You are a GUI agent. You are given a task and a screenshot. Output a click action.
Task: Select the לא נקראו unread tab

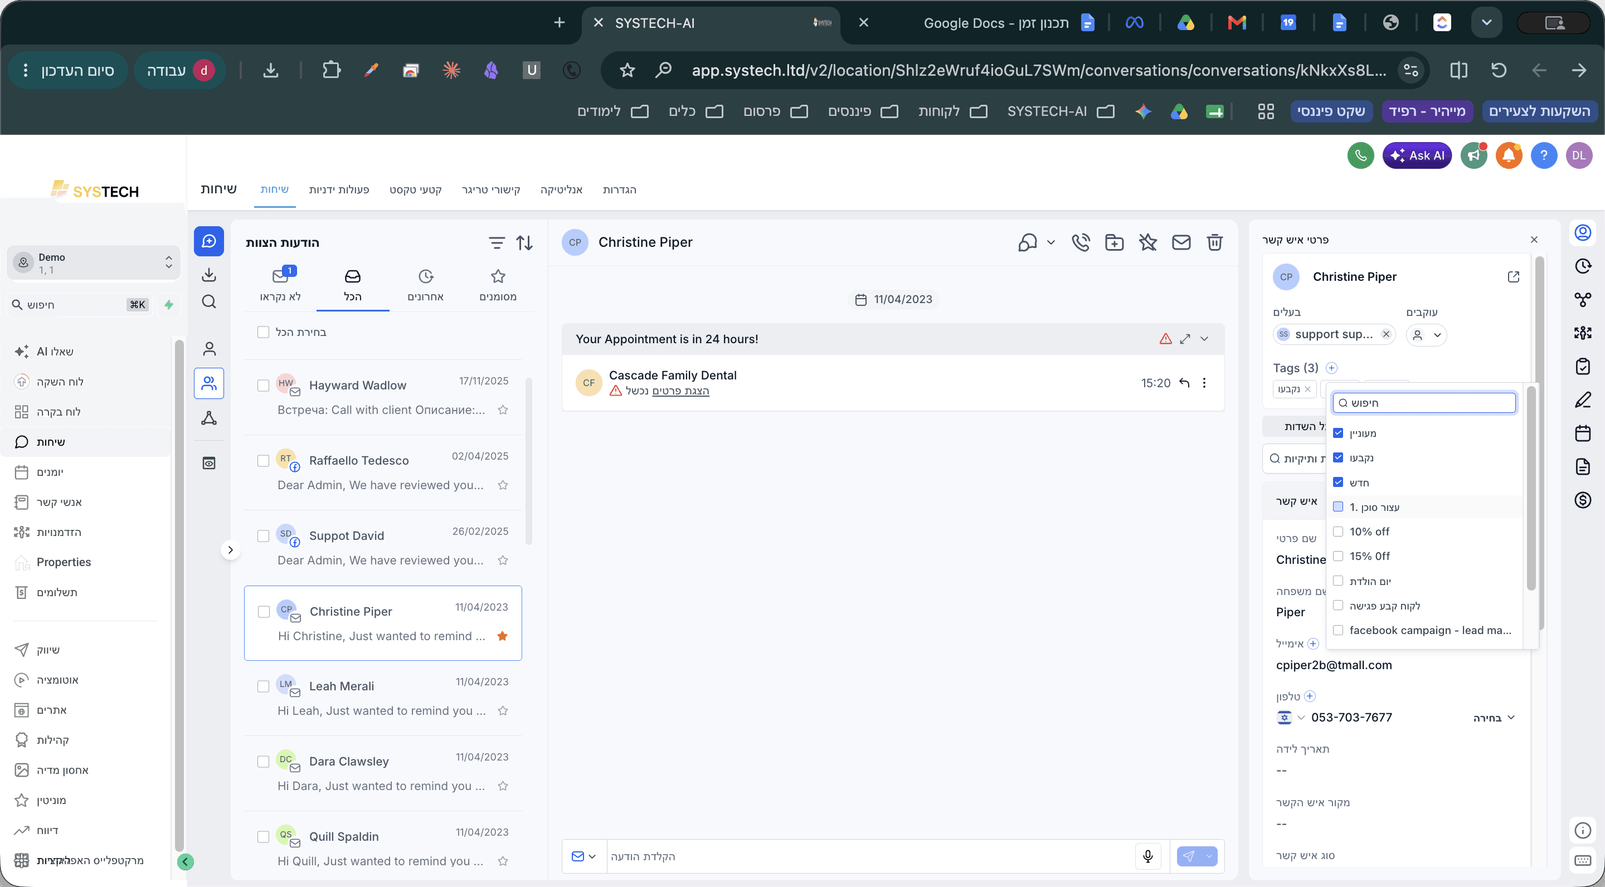coord(280,285)
